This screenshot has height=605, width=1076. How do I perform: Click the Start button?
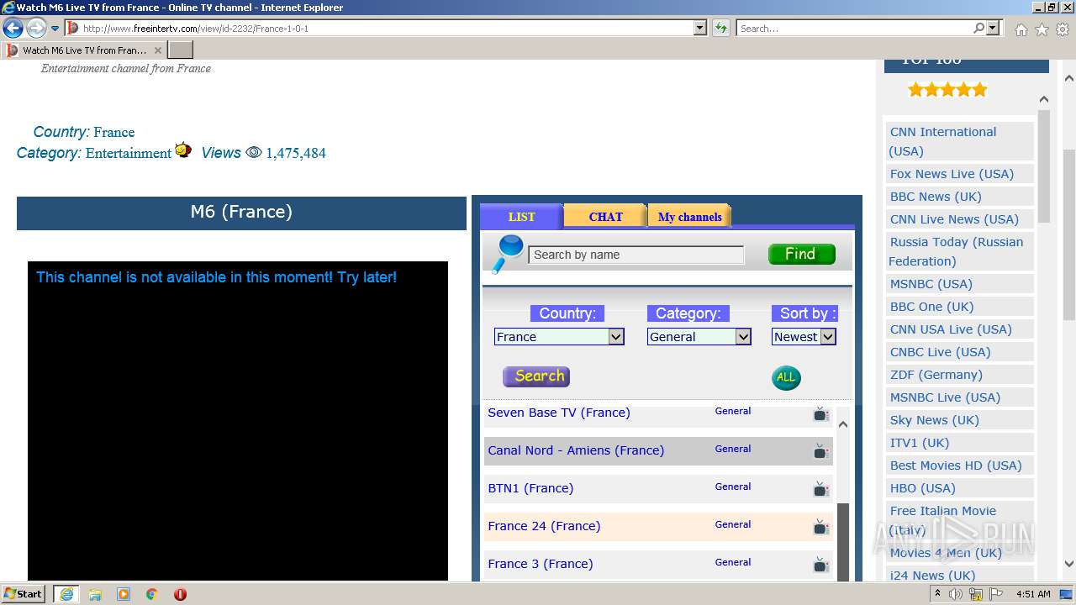coord(23,594)
